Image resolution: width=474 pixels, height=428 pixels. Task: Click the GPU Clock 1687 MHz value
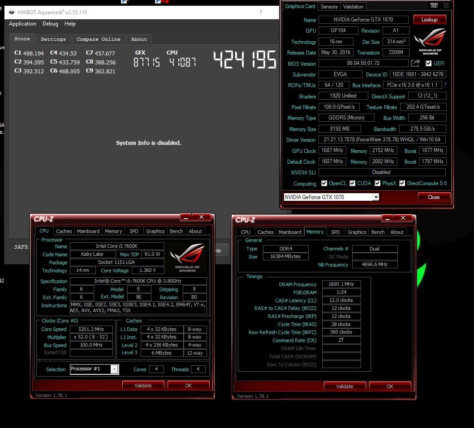(x=332, y=150)
